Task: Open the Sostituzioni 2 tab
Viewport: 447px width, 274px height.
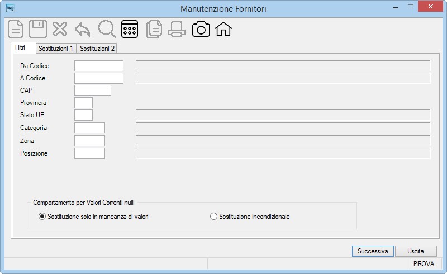Action: click(x=97, y=49)
